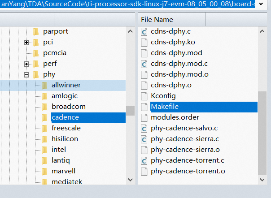271x198 pixels.
Task: Click the allwinner folder icon
Action: [x=44, y=86]
